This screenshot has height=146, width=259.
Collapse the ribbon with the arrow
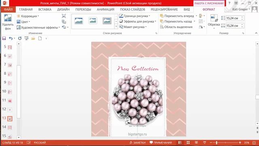pos(256,33)
